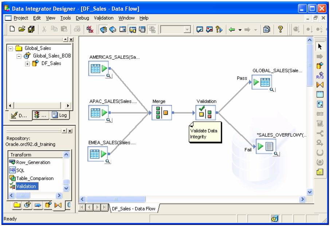Screen dimensions: 330x226
Task: Collapse the Global_Sales project tree node
Action: click(10, 49)
